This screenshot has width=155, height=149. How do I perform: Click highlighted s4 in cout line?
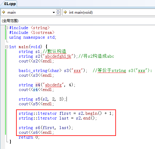(x=35, y=90)
